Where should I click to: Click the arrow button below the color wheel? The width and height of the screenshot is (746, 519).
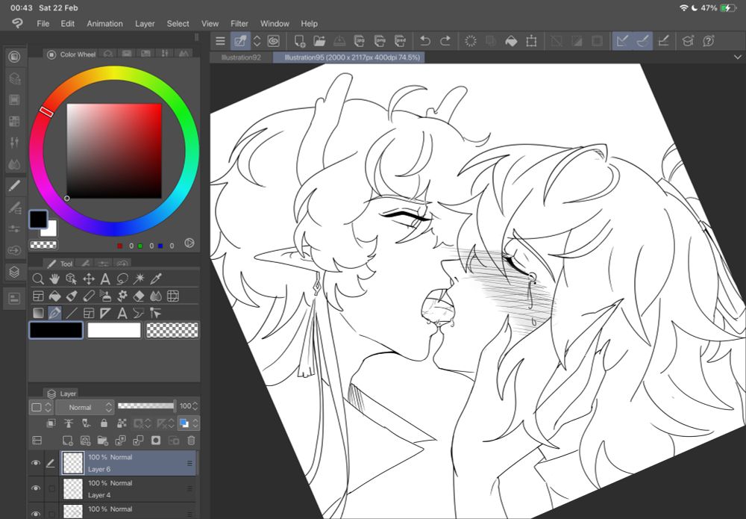(x=189, y=243)
